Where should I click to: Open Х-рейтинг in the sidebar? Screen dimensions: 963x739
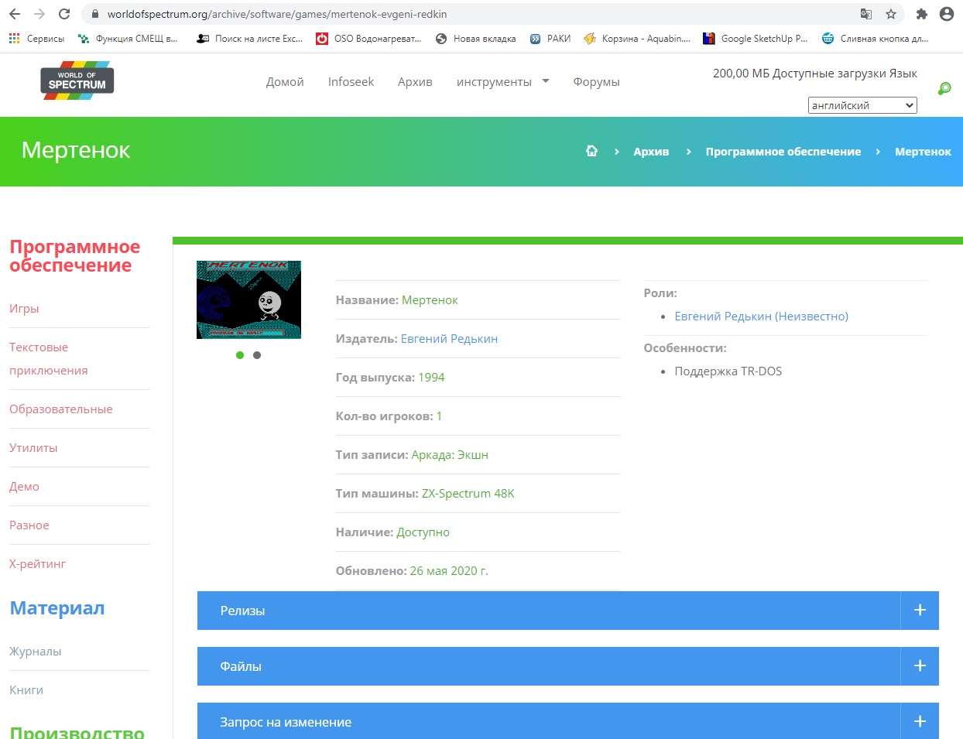point(37,563)
